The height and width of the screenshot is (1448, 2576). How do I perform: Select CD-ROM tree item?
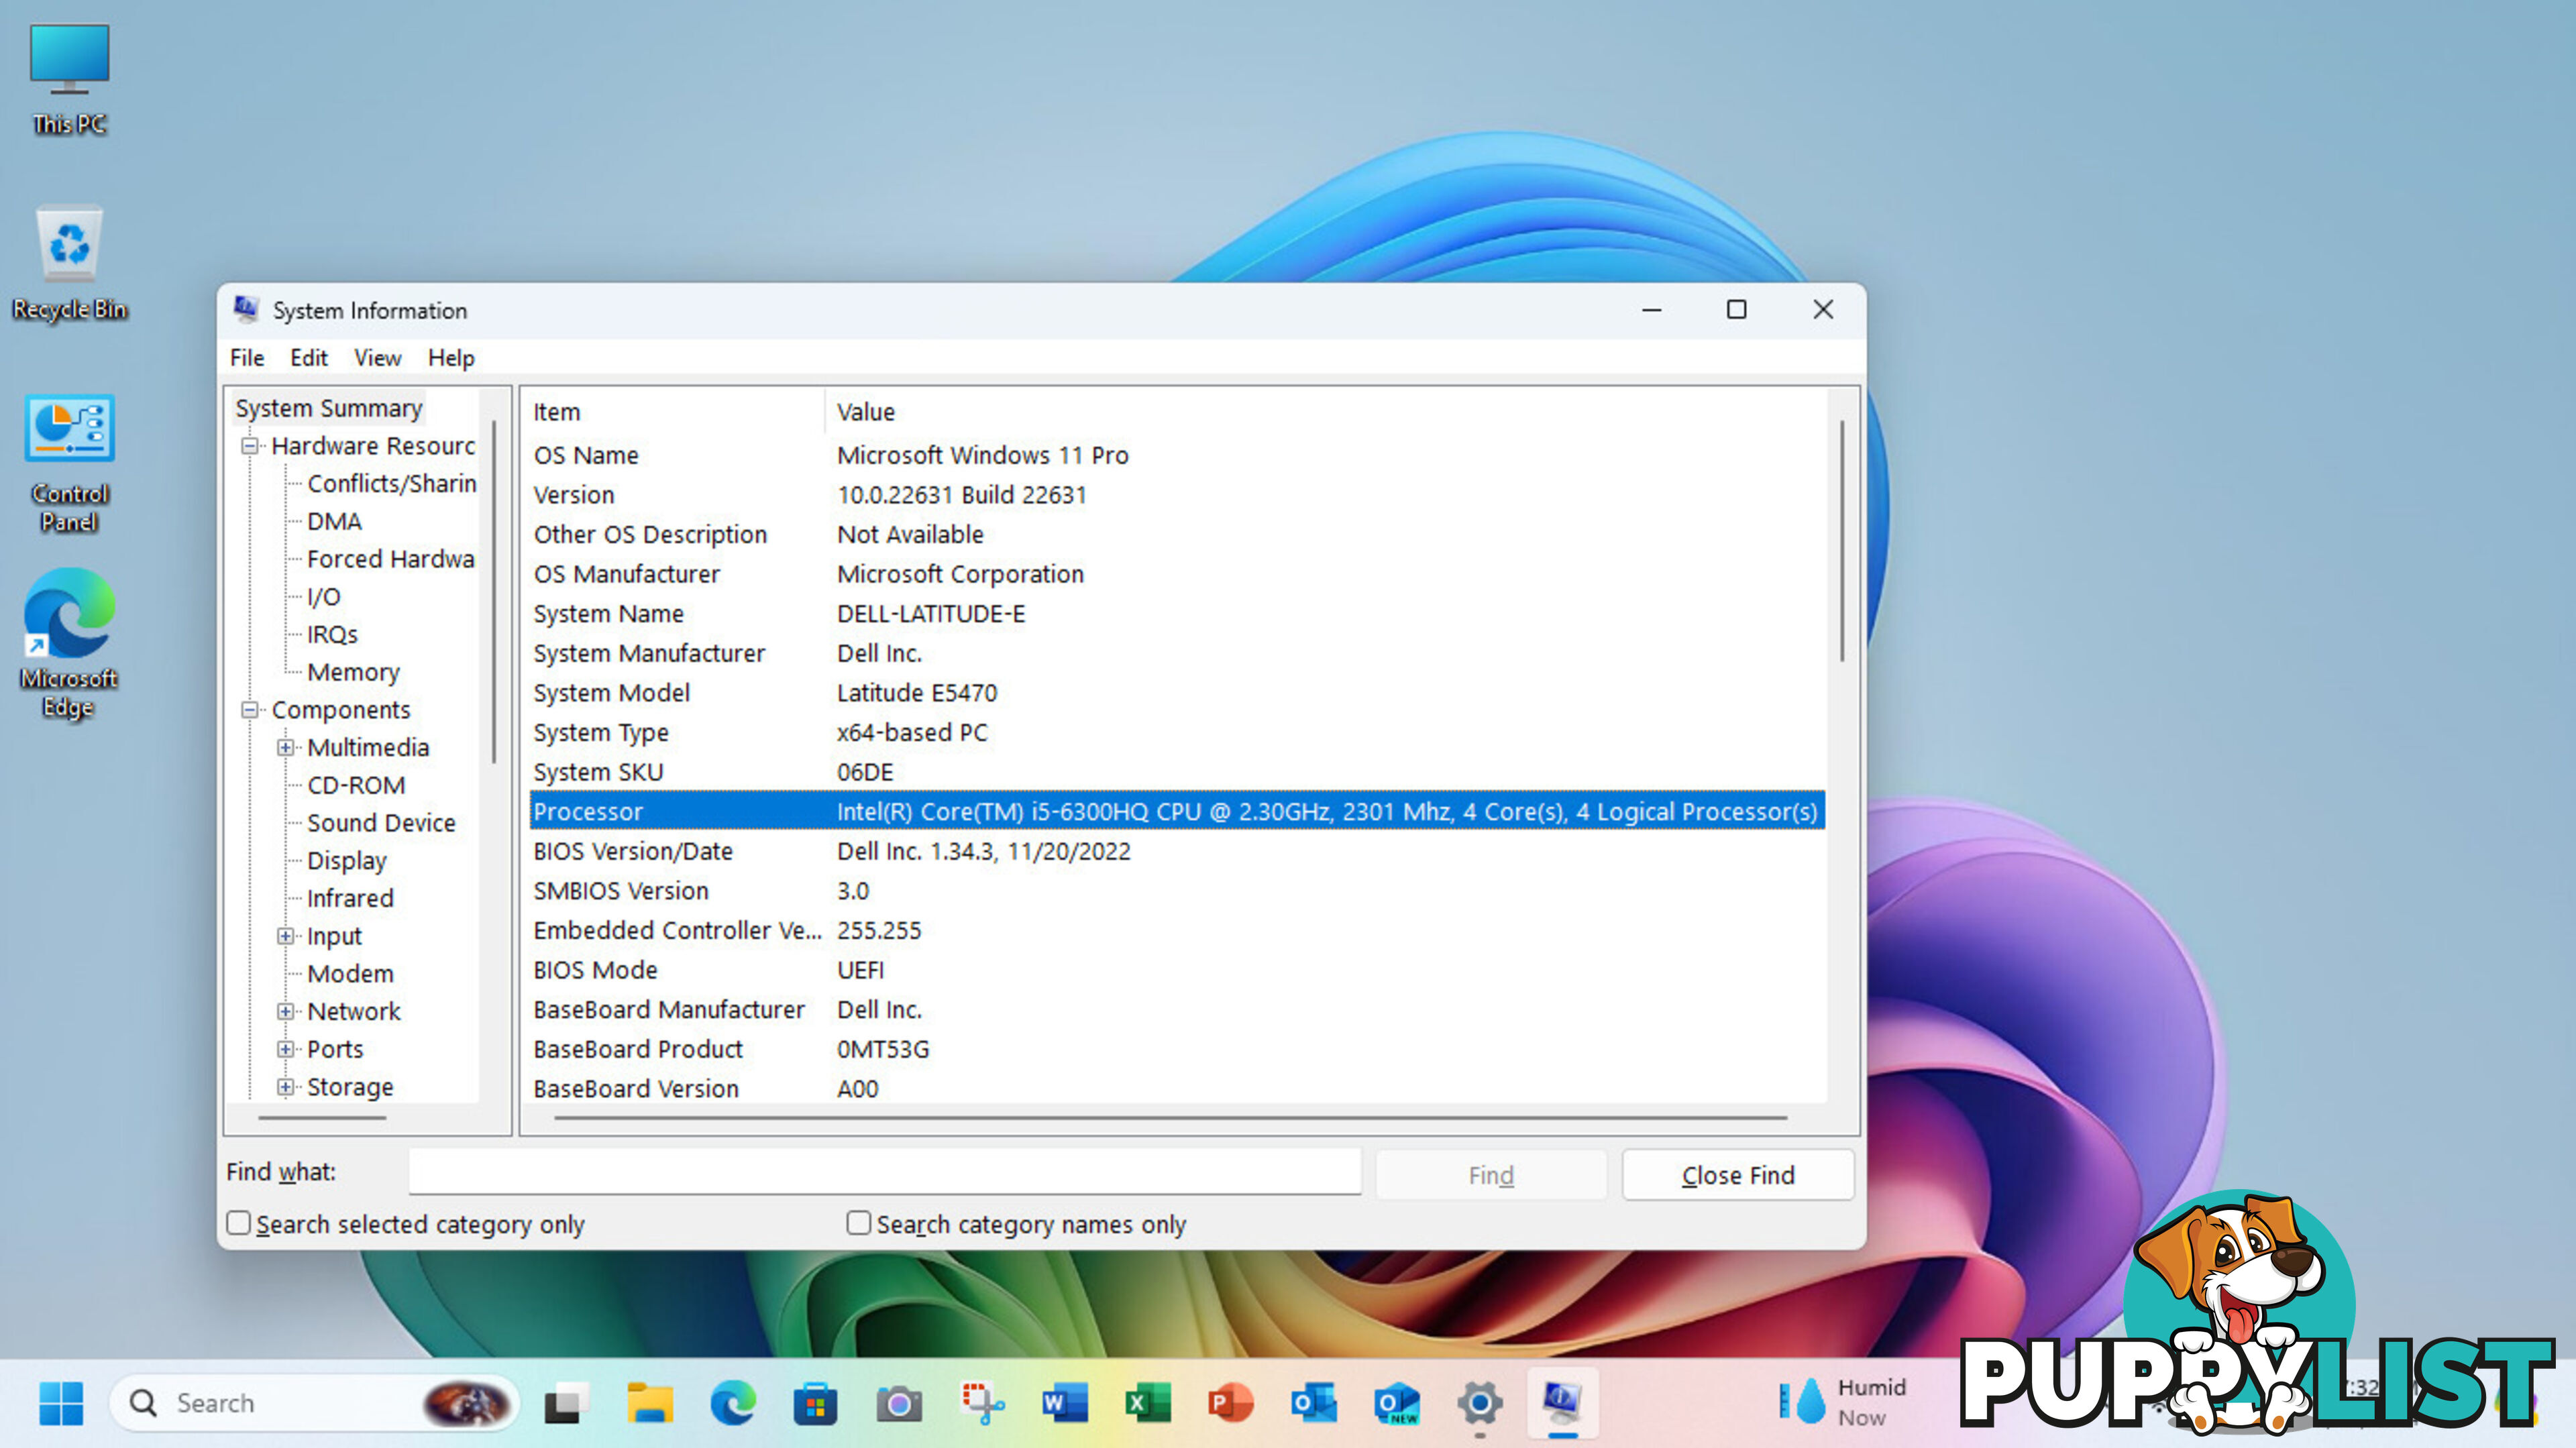click(356, 785)
